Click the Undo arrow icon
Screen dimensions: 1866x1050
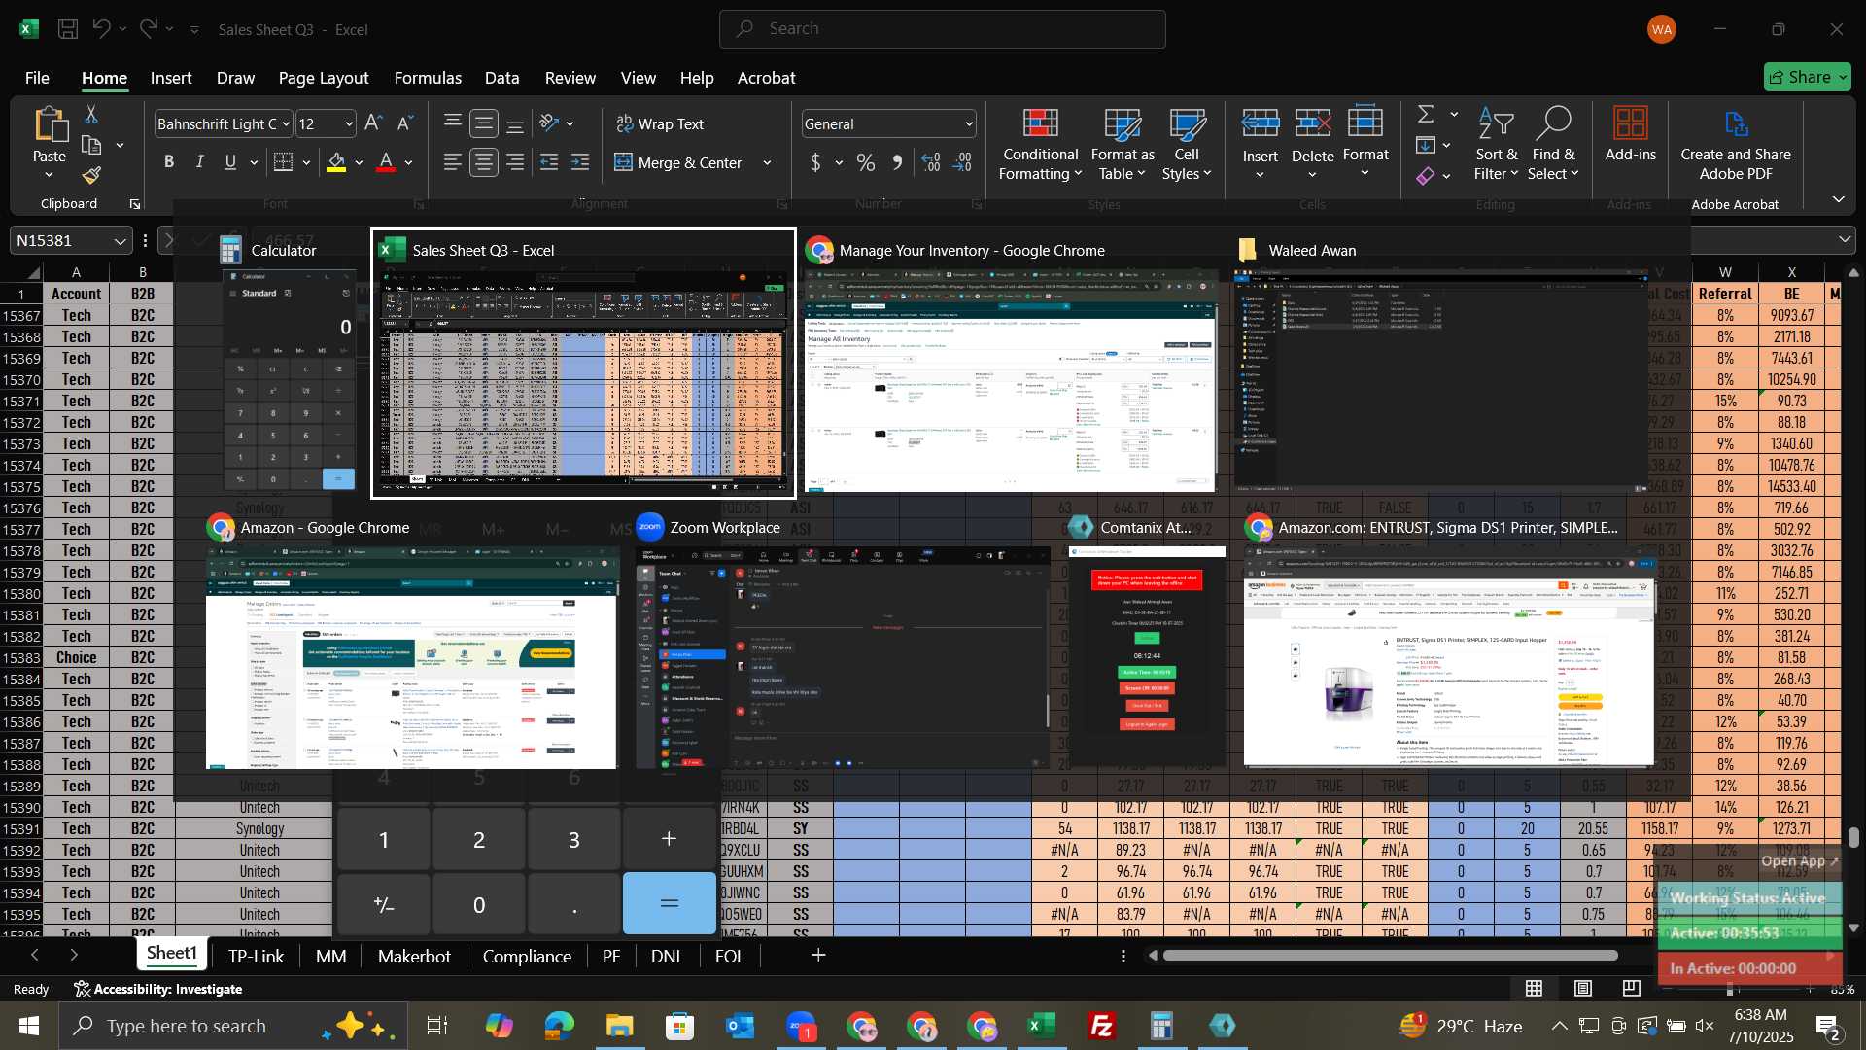[x=101, y=29]
